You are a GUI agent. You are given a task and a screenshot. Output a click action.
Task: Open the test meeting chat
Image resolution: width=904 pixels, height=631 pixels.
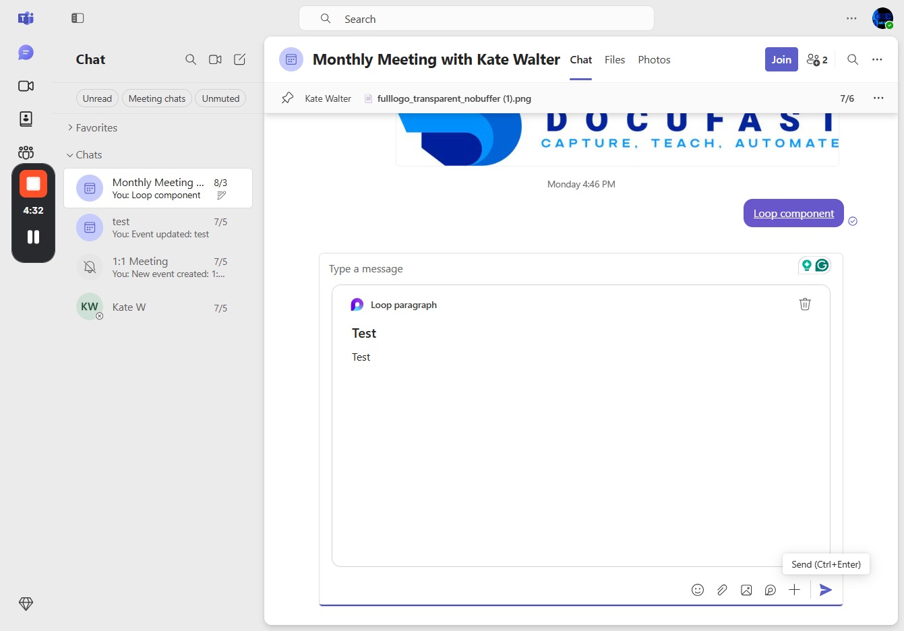click(x=158, y=227)
